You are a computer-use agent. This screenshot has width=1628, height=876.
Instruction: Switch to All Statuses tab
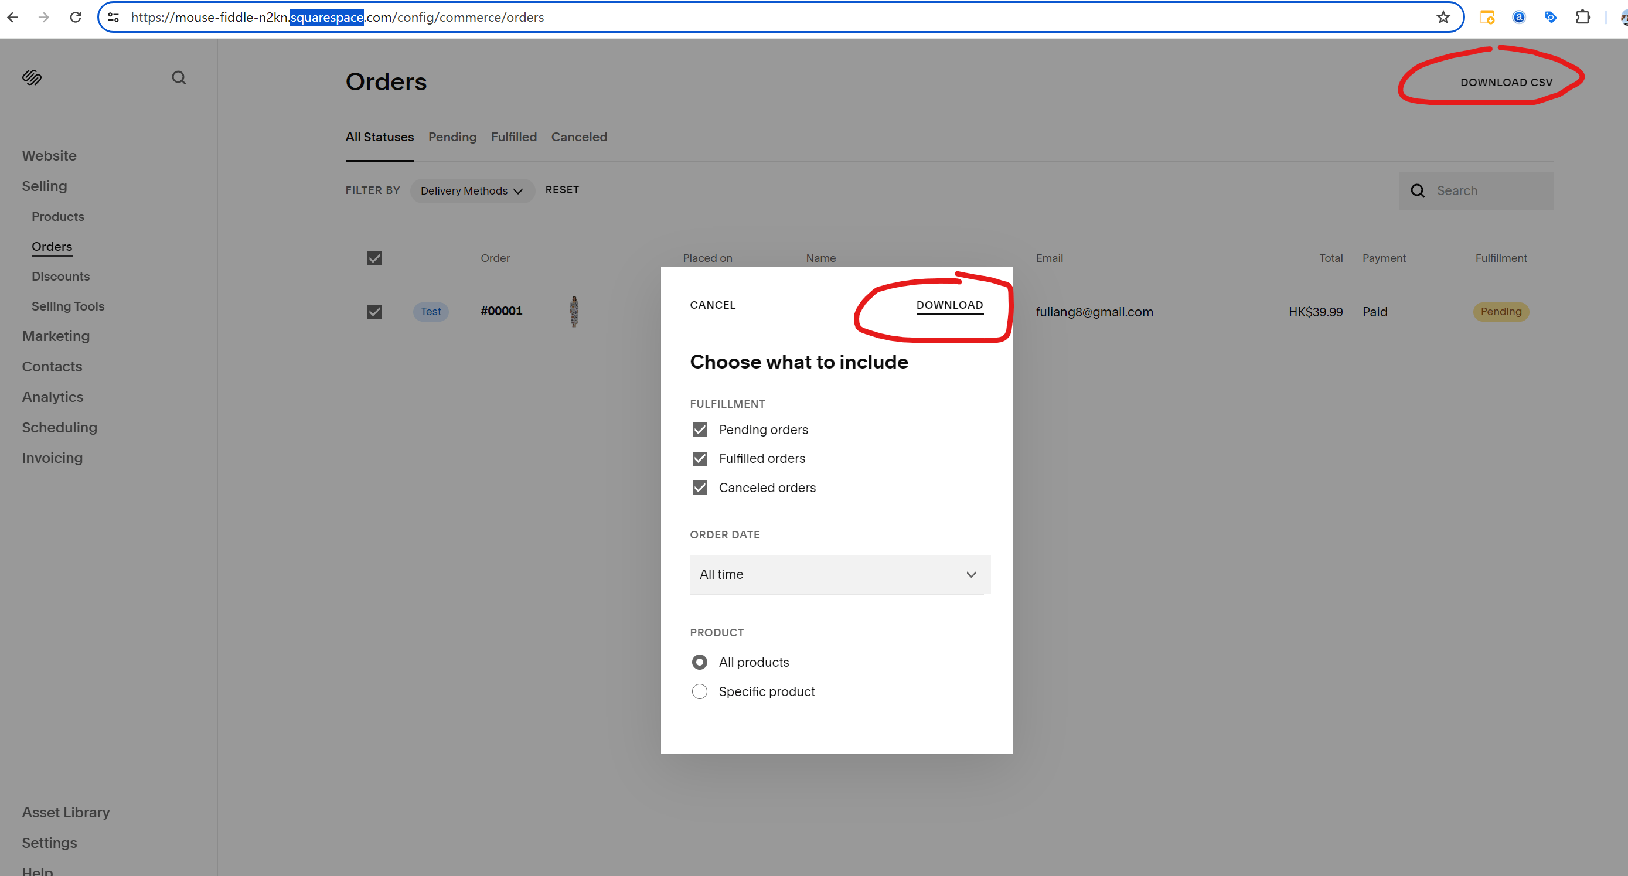[379, 137]
